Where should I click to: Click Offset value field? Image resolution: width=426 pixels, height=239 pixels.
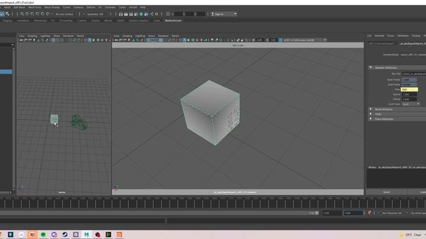409,99
